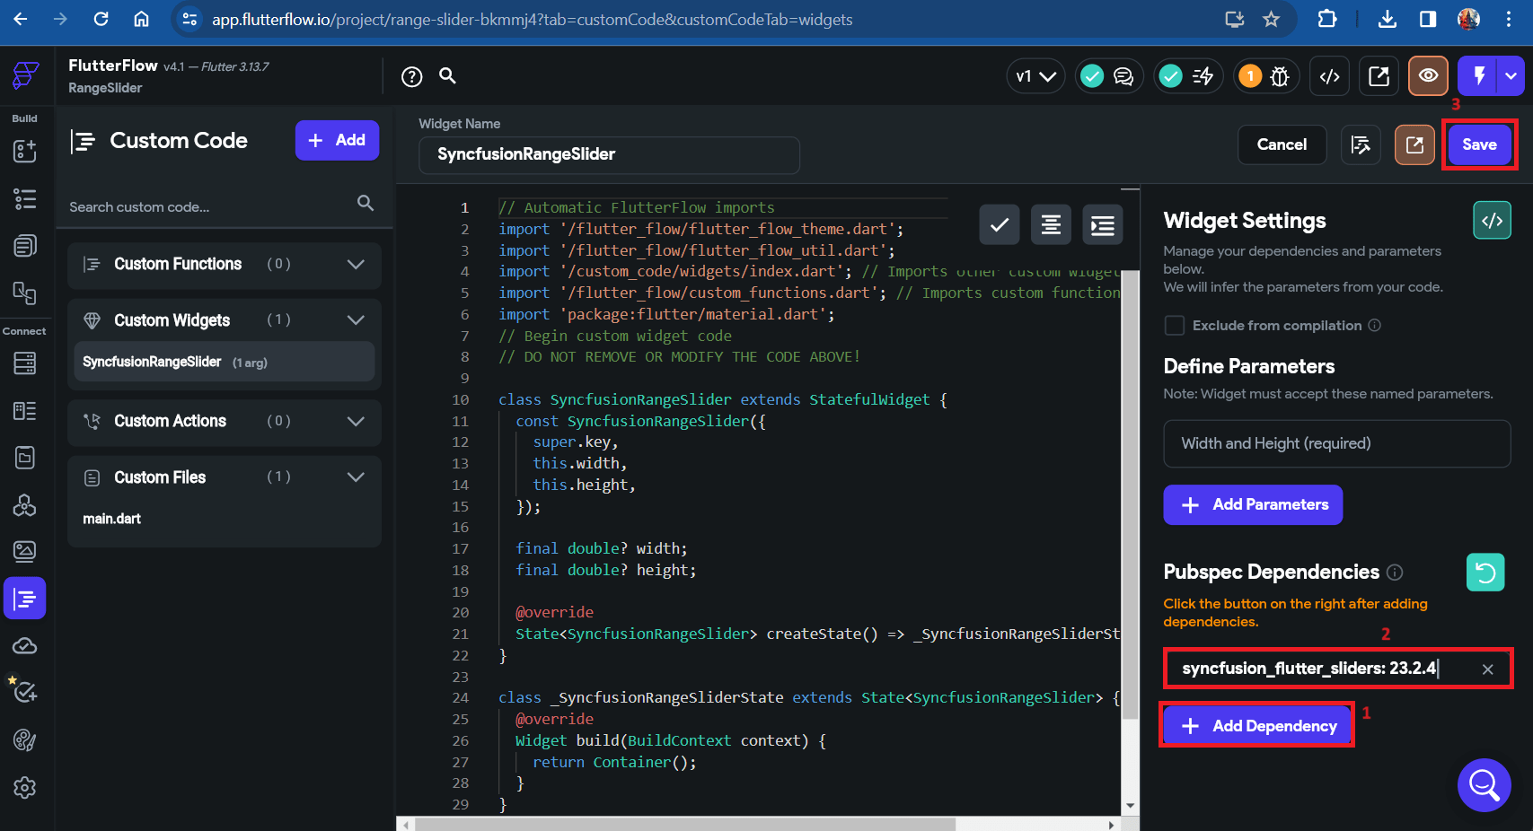Click the indent code editor icon
1533x831 pixels.
tap(1103, 224)
